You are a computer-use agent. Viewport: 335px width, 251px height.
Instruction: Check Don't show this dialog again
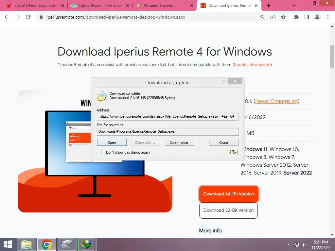103,152
